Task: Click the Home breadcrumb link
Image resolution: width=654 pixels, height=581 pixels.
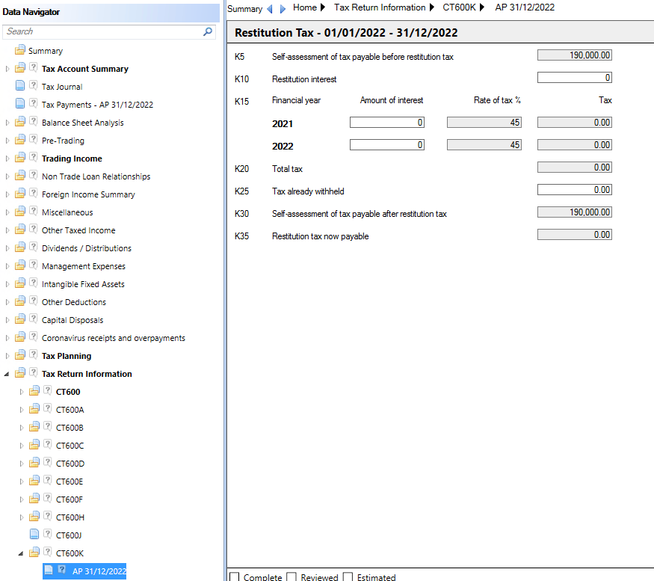Action: 305,7
